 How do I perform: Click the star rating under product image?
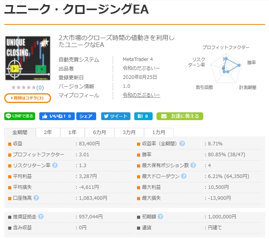(23, 88)
